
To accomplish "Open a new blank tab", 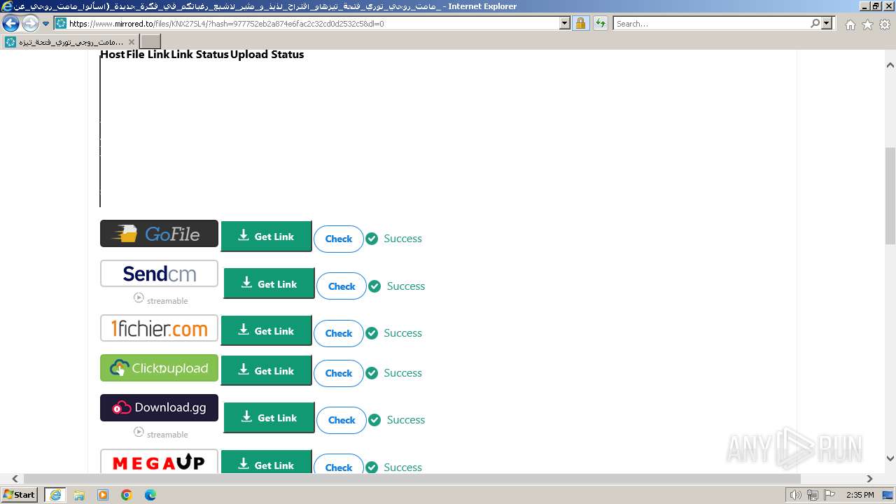I will [150, 42].
